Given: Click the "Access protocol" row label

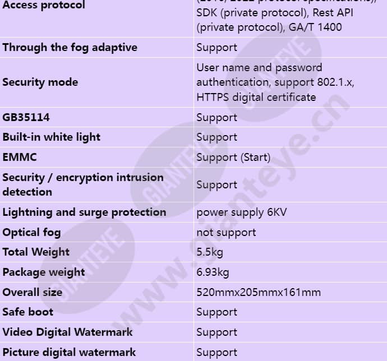Looking at the screenshot, I should [44, 6].
